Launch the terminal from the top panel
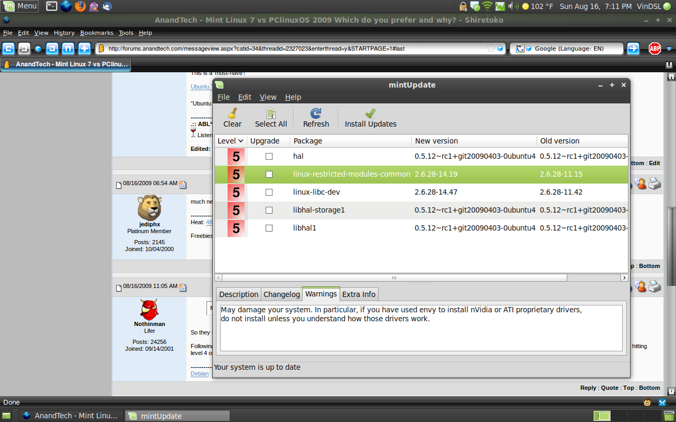This screenshot has height=422, width=676. (52, 6)
